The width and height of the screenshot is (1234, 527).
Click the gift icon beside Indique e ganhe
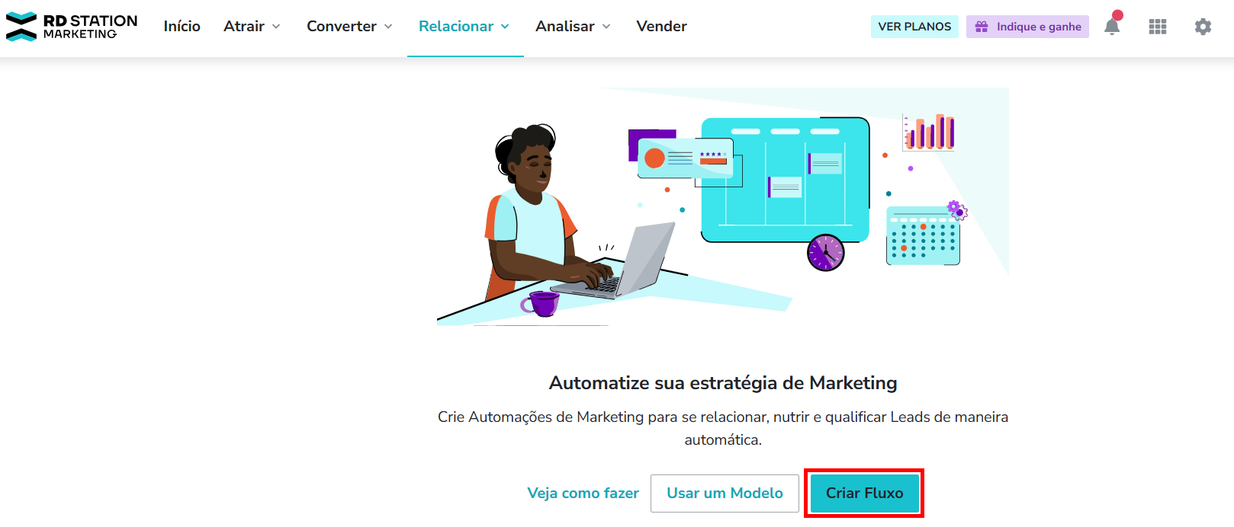(x=982, y=27)
